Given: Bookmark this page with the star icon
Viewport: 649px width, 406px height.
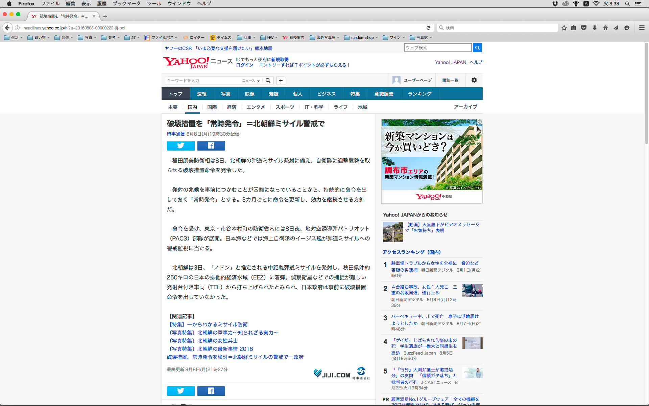Looking at the screenshot, I should click(564, 28).
